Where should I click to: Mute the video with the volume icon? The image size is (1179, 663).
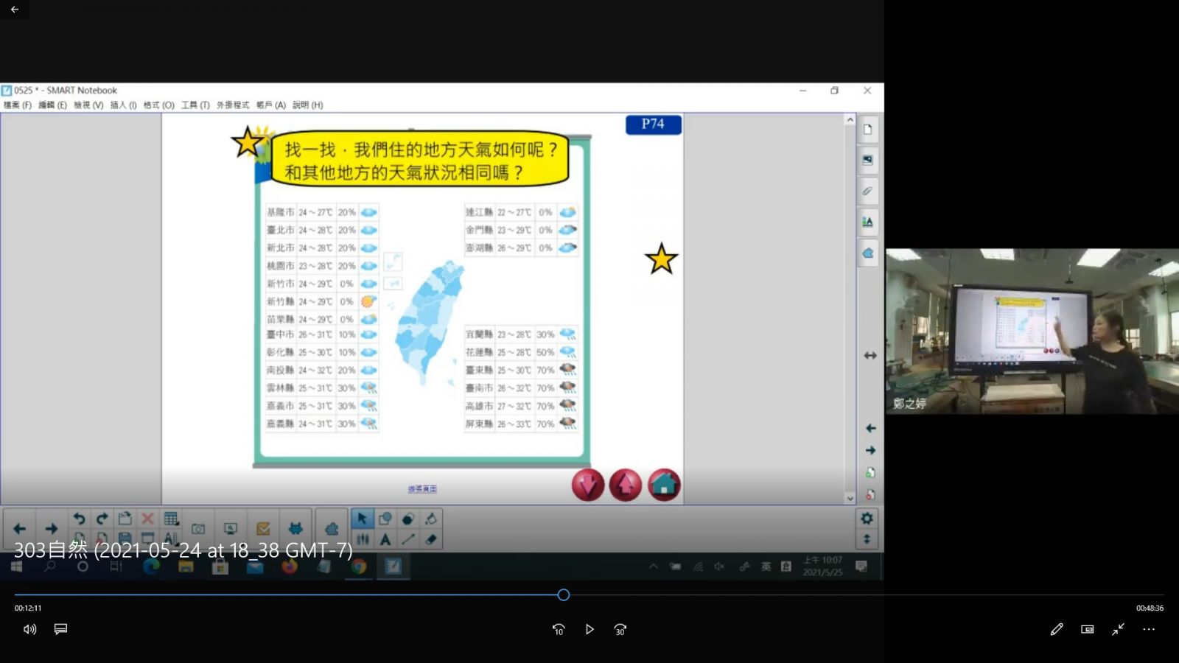pos(29,629)
